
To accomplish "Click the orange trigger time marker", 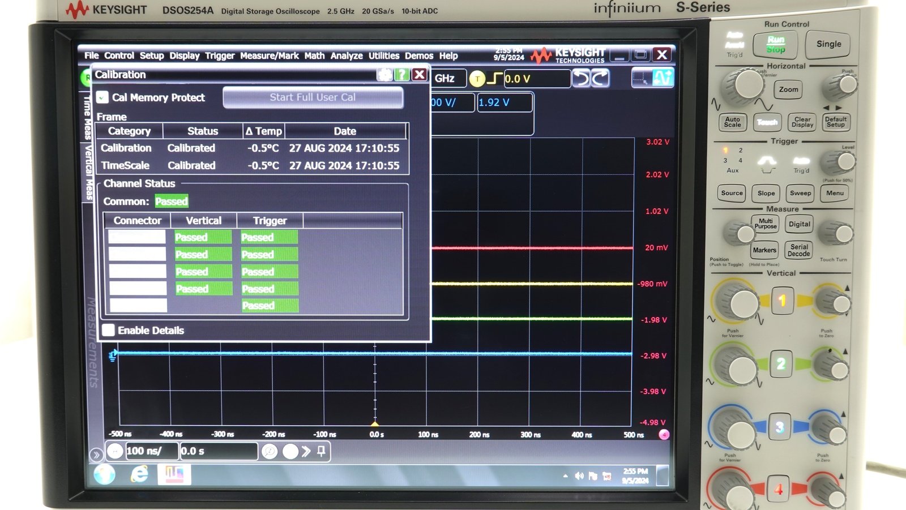I will (x=375, y=423).
